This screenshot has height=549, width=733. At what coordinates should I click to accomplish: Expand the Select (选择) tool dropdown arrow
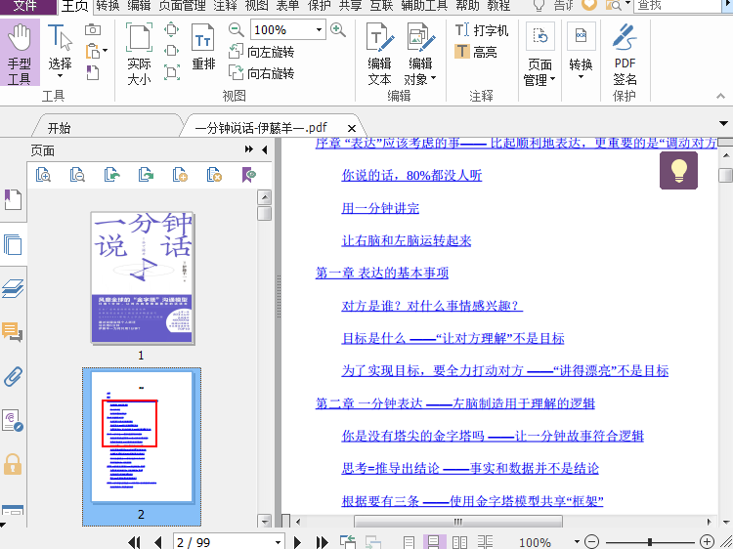click(x=60, y=76)
